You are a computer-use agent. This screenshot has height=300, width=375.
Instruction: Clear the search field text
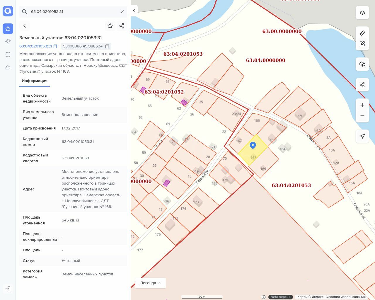pyautogui.click(x=122, y=12)
